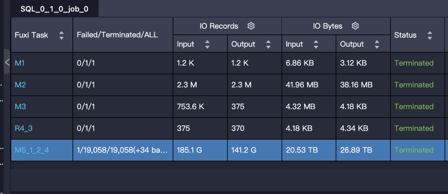Open IO Bytes settings gear
This screenshot has height=194, width=448.
(355, 26)
